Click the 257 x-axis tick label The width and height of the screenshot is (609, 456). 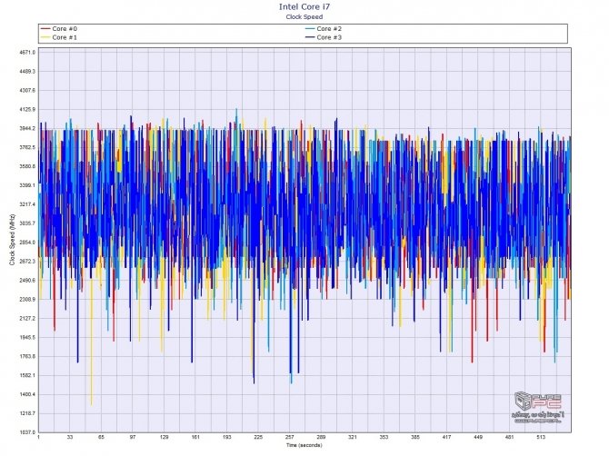(290, 437)
